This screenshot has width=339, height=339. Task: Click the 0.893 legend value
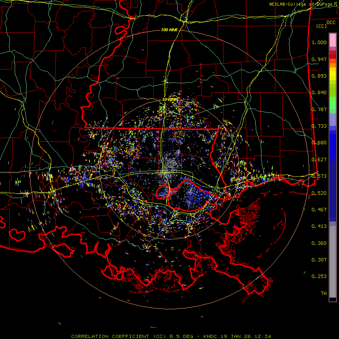pyautogui.click(x=319, y=76)
